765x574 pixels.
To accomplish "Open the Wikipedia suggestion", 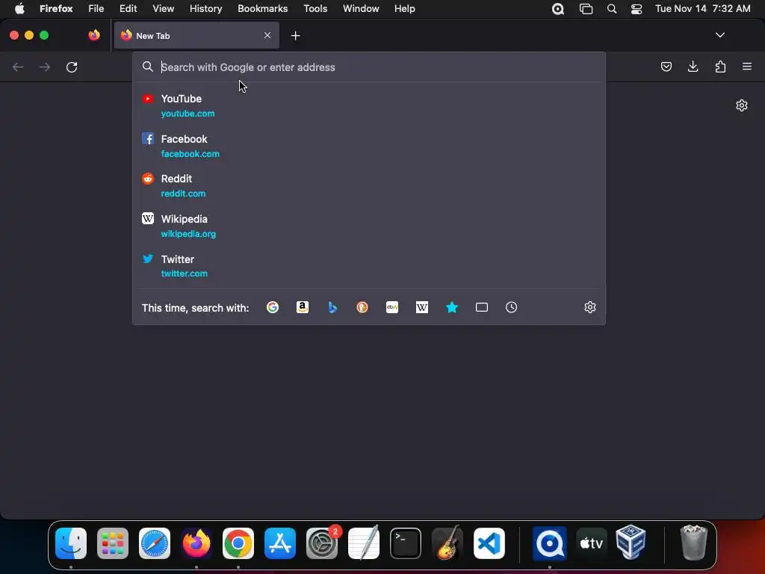I will pyautogui.click(x=369, y=226).
